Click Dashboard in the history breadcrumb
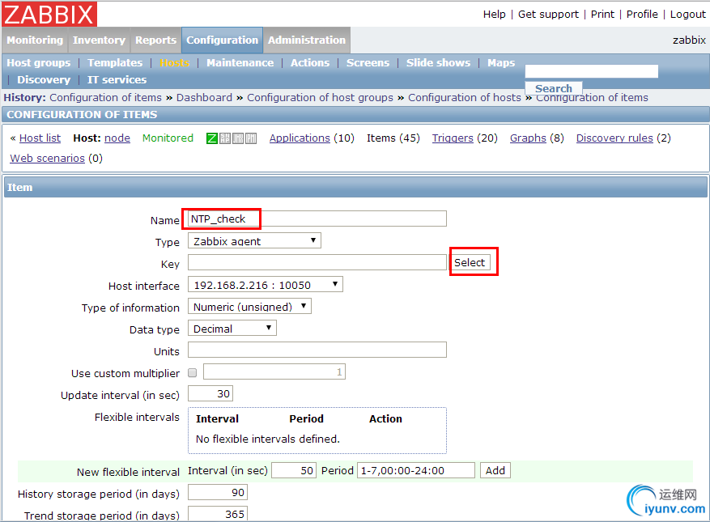 (204, 98)
